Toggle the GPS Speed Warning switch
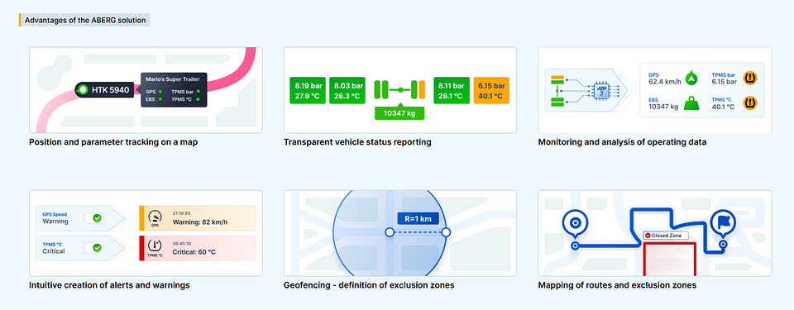794x310 pixels. [x=93, y=217]
